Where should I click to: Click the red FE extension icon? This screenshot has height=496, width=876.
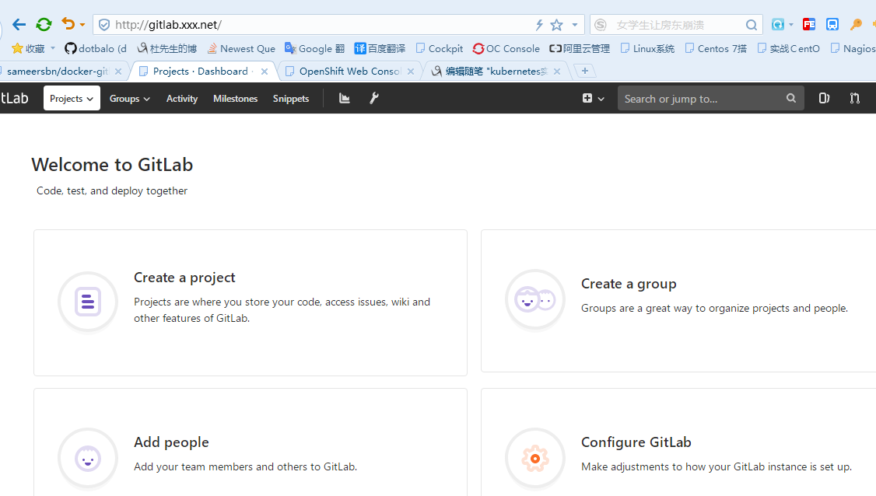[808, 25]
